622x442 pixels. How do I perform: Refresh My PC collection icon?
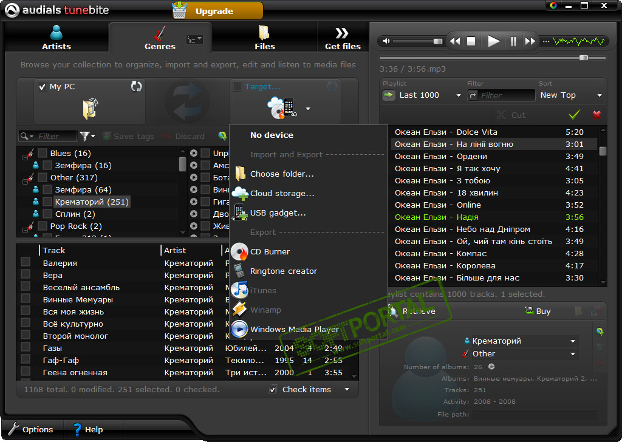point(137,86)
